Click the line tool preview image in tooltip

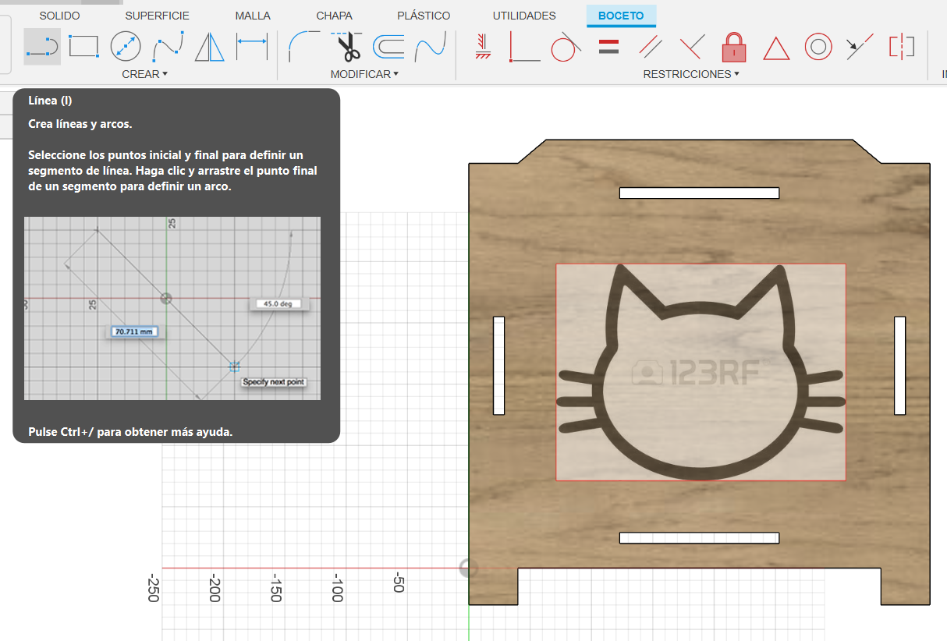[172, 308]
